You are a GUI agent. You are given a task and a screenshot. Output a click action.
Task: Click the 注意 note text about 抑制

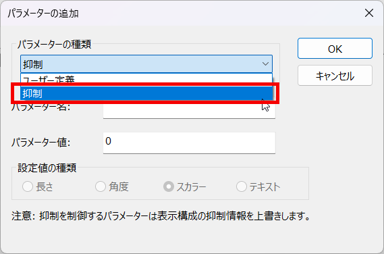(x=161, y=216)
